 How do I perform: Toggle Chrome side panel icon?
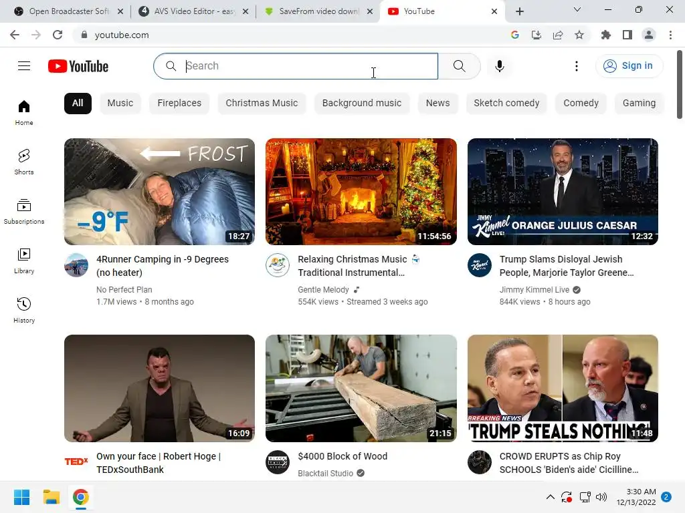point(627,35)
